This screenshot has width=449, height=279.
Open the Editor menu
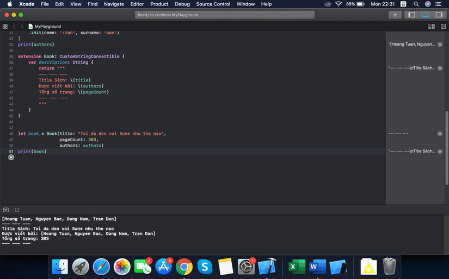coord(137,4)
